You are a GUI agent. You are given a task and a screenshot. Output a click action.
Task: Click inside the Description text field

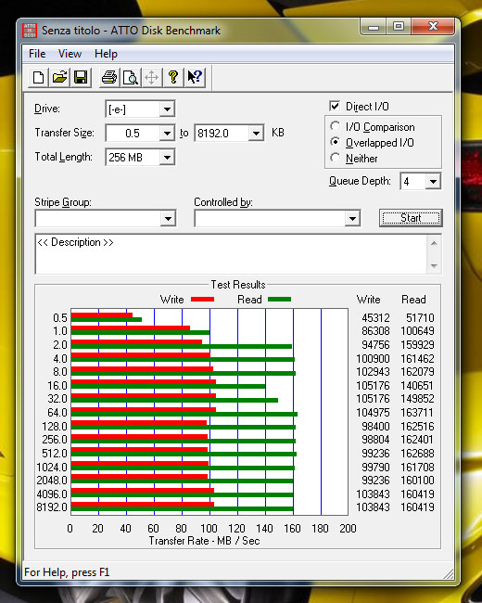pos(232,254)
